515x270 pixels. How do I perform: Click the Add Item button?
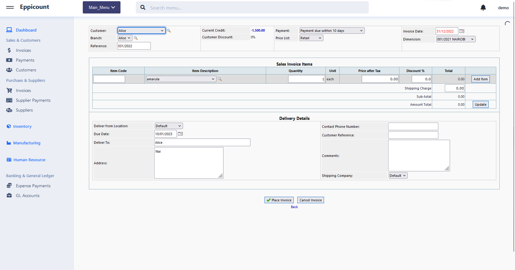(x=480, y=79)
